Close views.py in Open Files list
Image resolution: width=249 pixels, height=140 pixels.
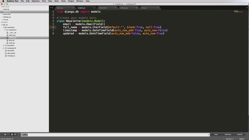[x=2, y=9]
